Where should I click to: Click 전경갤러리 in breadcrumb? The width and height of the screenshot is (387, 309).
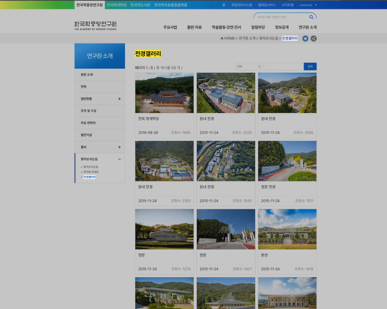point(290,38)
